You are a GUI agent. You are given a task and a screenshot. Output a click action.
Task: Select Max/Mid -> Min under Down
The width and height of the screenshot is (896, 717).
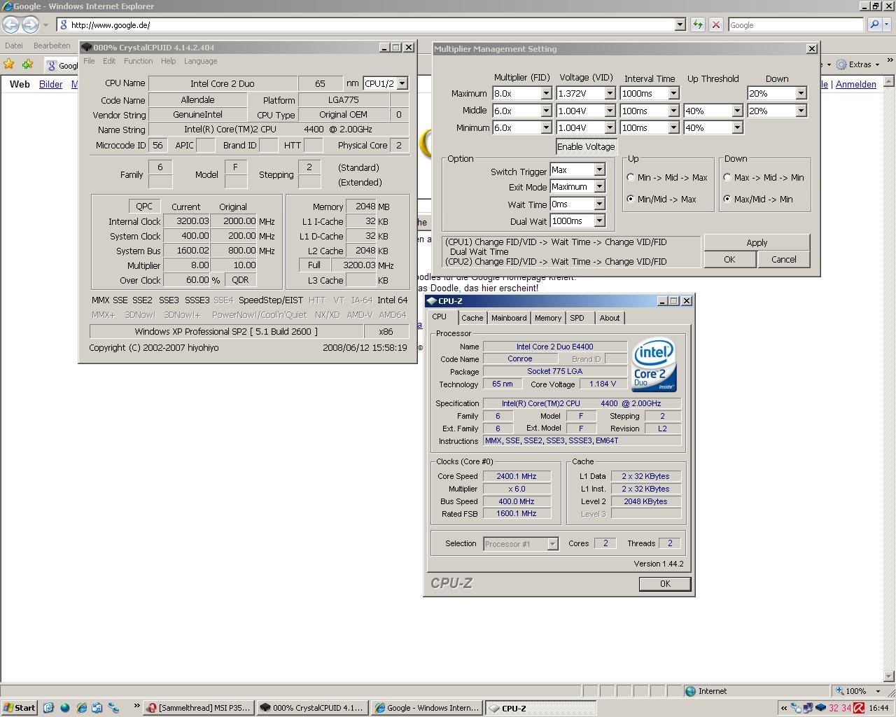point(727,199)
